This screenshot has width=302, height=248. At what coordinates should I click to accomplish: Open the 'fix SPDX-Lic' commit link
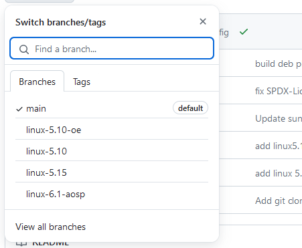point(279,91)
